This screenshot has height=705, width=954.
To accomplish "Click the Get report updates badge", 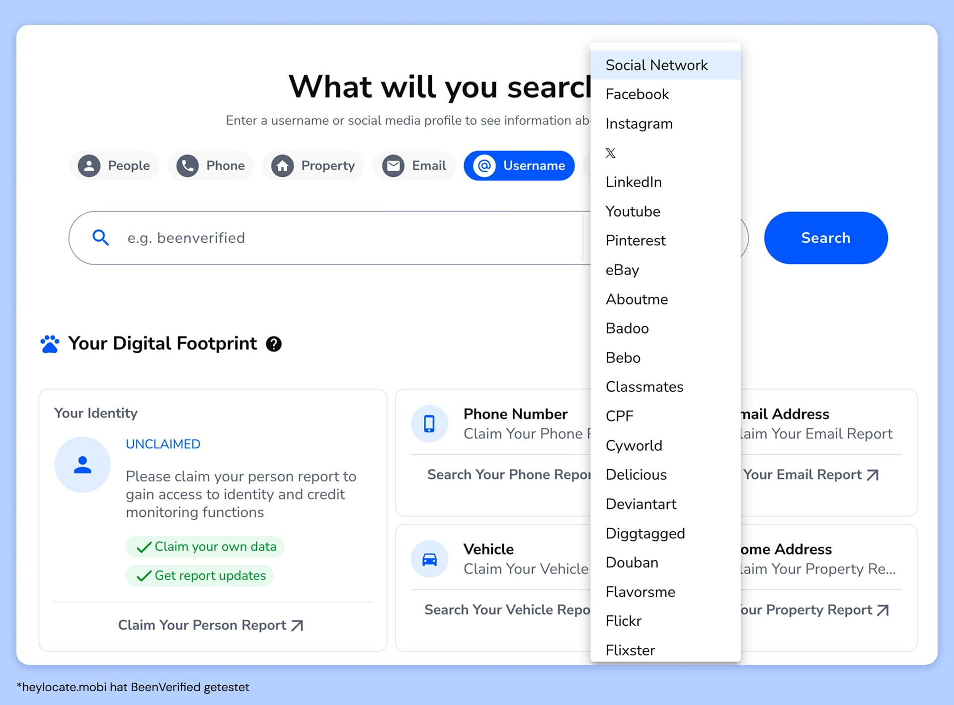I will tap(200, 576).
